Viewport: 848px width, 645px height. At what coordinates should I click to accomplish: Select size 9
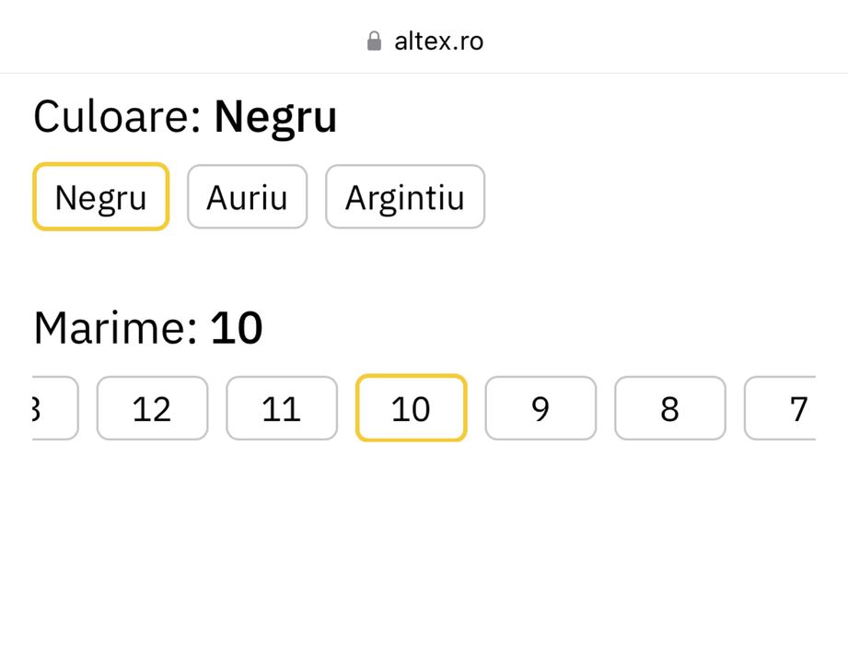tap(540, 408)
